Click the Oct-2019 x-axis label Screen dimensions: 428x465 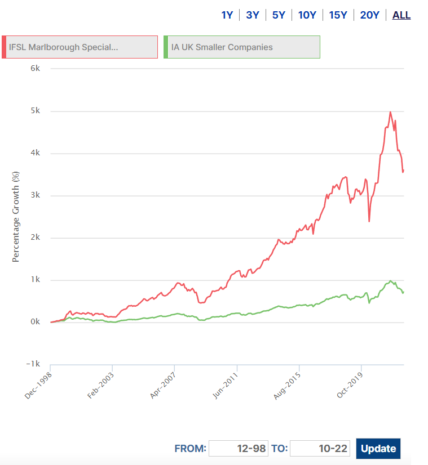tap(349, 385)
